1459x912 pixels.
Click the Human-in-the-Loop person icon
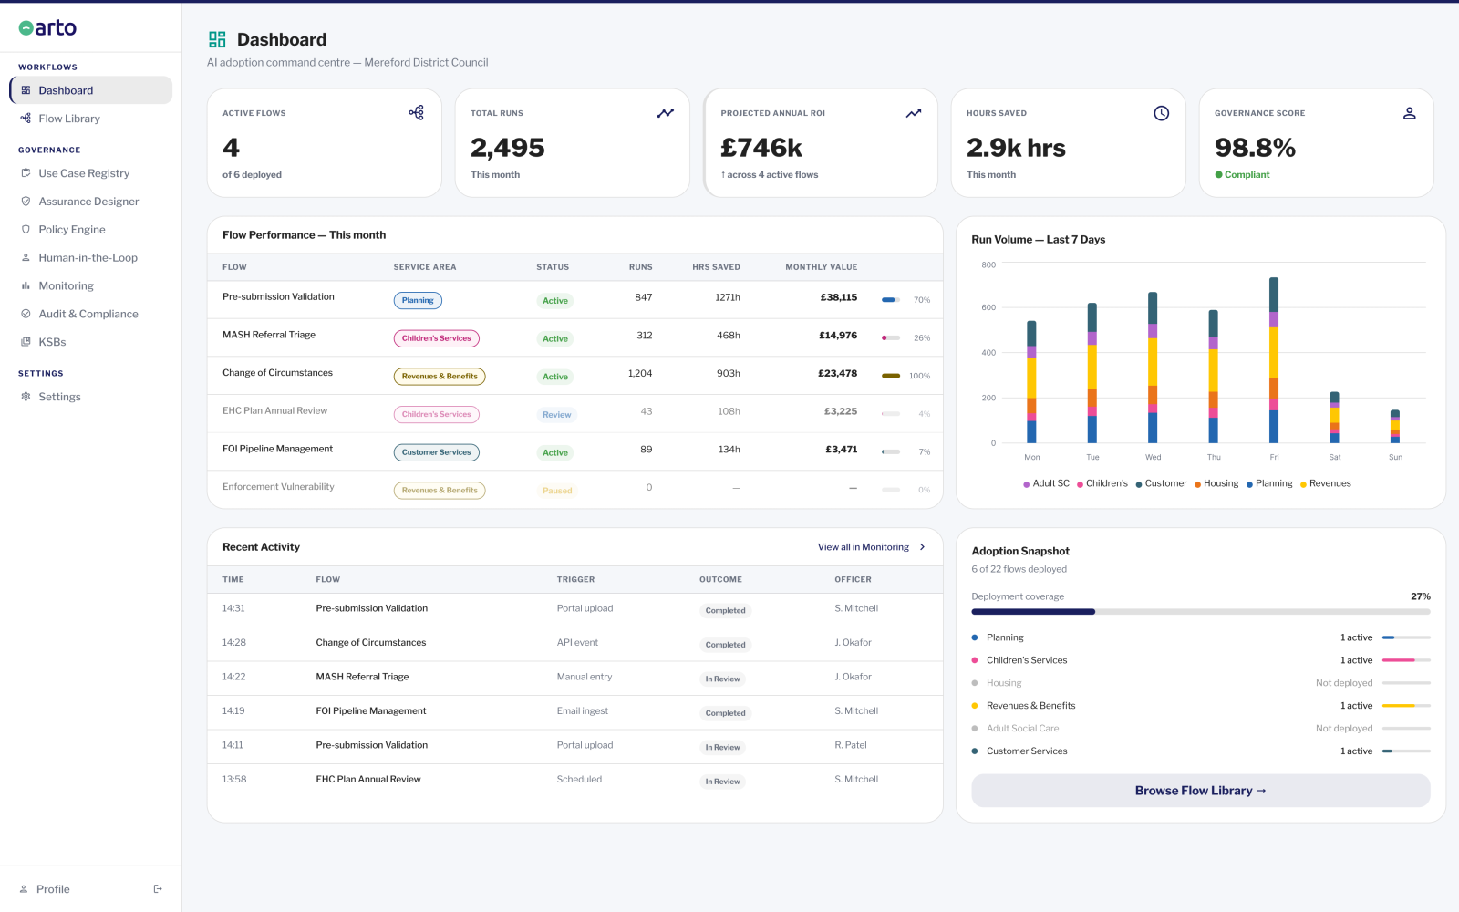(26, 258)
